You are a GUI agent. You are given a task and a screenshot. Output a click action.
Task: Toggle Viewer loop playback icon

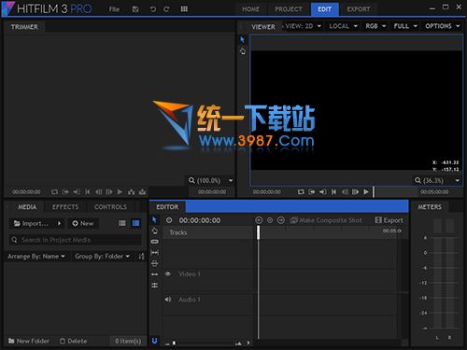click(x=301, y=192)
